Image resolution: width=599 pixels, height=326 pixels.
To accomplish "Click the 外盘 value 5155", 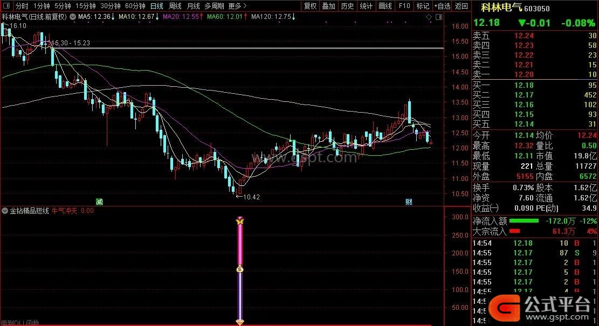I will click(525, 176).
